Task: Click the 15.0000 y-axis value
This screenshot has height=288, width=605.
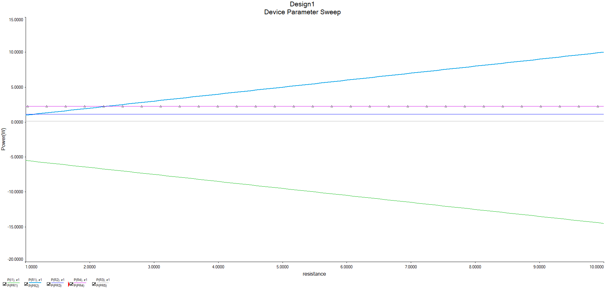Action: click(16, 20)
